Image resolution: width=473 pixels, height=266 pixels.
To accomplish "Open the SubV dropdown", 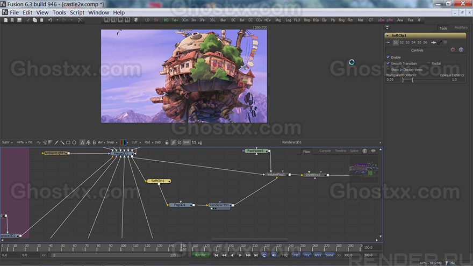I will coord(7,142).
